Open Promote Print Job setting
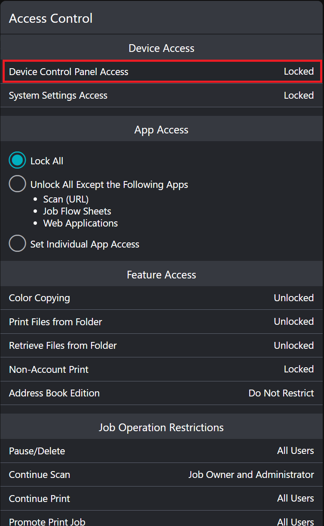 (162, 521)
